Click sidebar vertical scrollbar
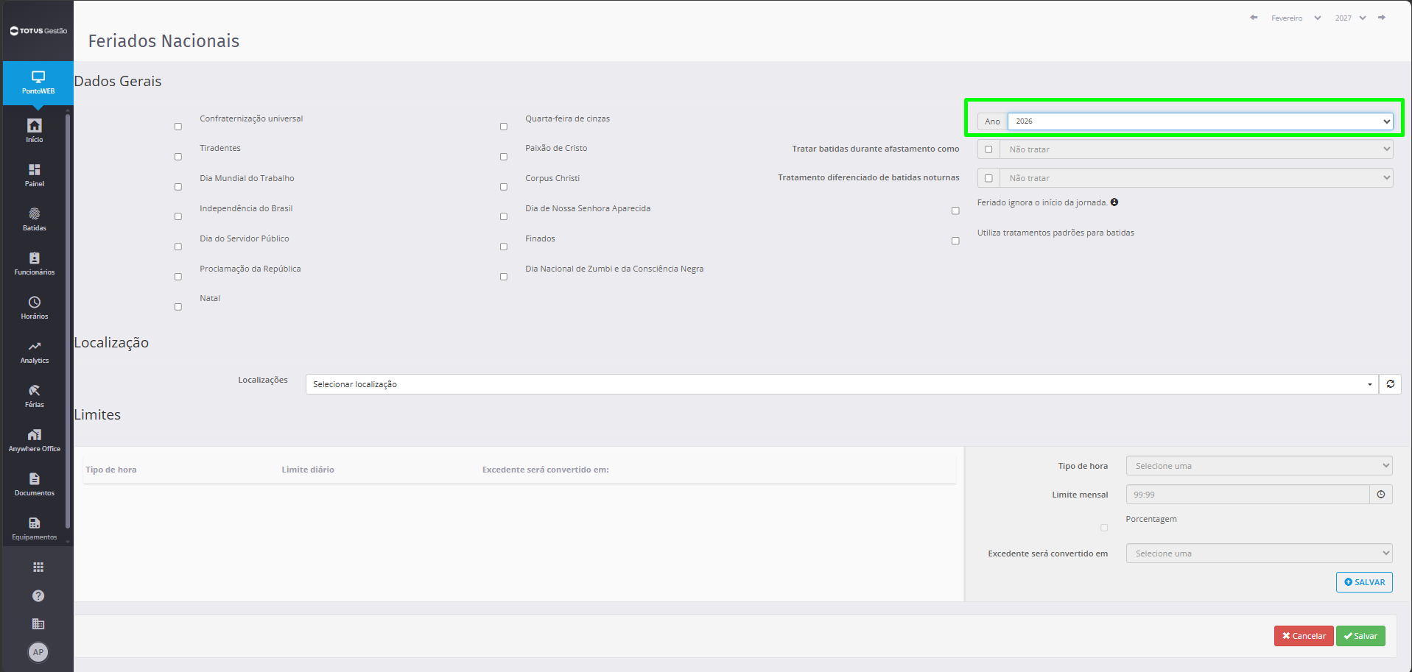This screenshot has width=1412, height=672. [x=68, y=320]
